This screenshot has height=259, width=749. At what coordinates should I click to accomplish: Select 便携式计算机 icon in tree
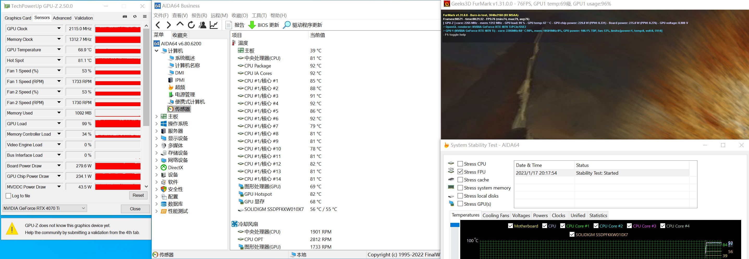[x=171, y=102]
